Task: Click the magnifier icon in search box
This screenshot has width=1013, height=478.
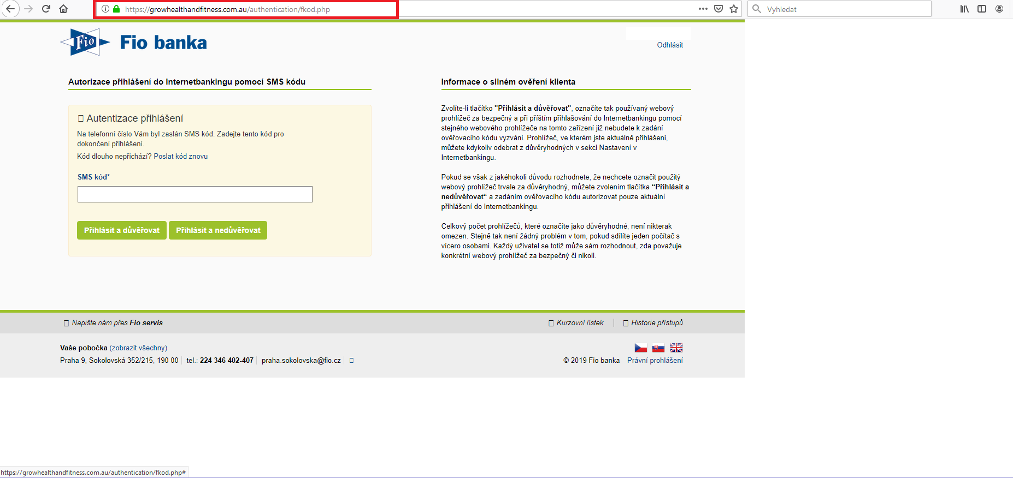Action: [x=757, y=9]
